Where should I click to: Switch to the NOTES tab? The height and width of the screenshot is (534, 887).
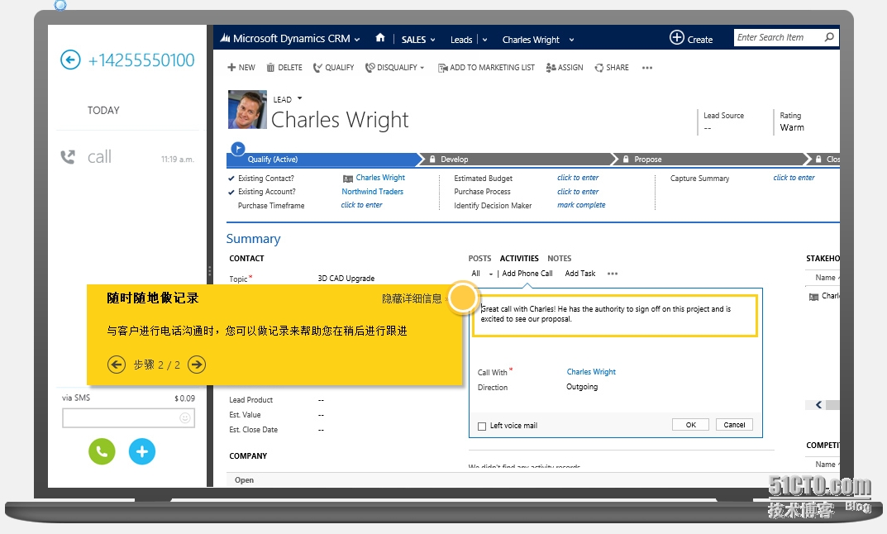click(x=560, y=258)
